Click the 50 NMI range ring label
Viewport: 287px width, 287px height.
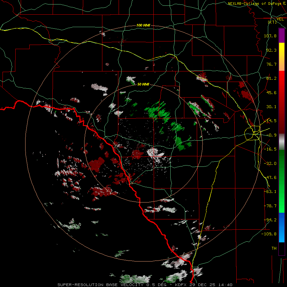143,84
